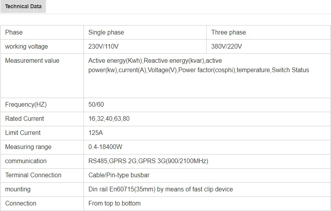Click the Cable/Pin-type busbar cell
331x211 pixels.
[119, 175]
